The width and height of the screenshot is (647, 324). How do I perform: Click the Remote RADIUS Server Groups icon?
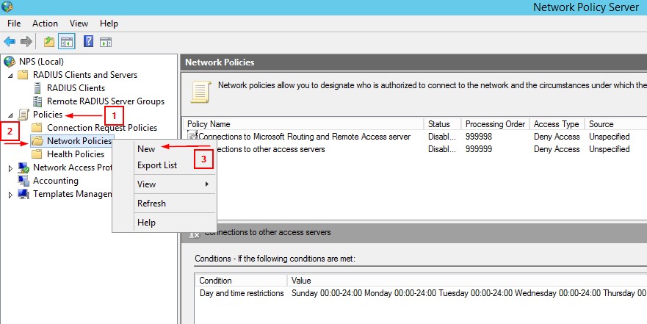click(x=37, y=101)
